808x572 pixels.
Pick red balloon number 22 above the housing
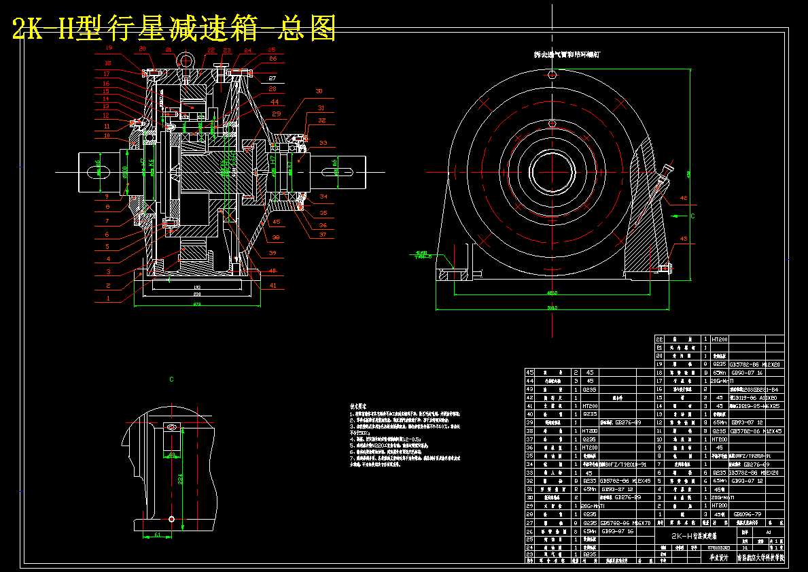(211, 50)
